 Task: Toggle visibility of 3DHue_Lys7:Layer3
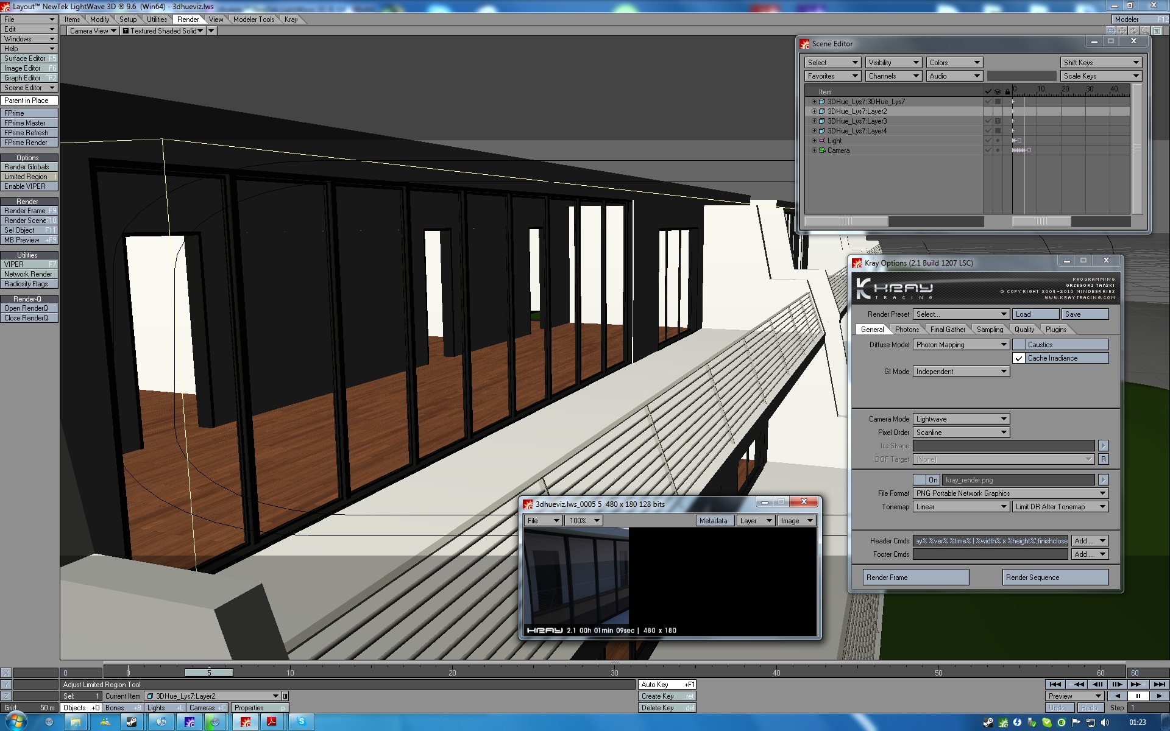tap(998, 121)
